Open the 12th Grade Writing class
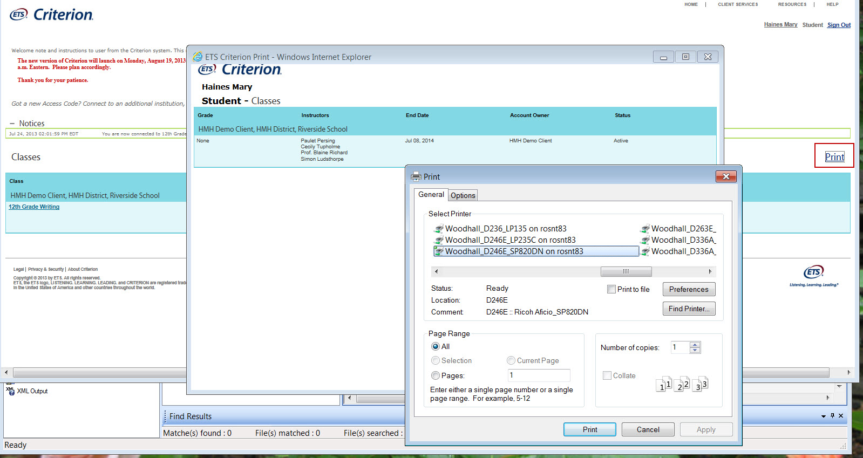Viewport: 863px width, 458px height. pos(34,207)
